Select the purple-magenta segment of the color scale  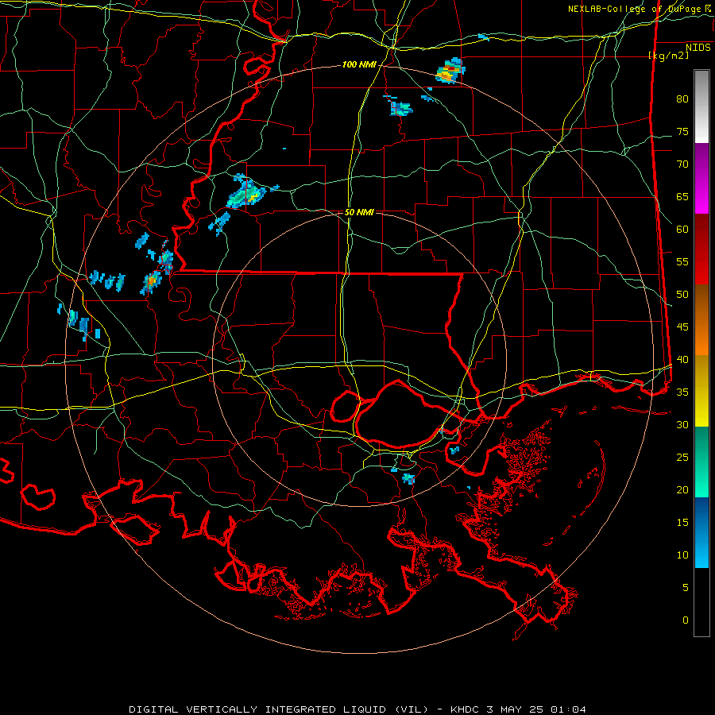(701, 178)
